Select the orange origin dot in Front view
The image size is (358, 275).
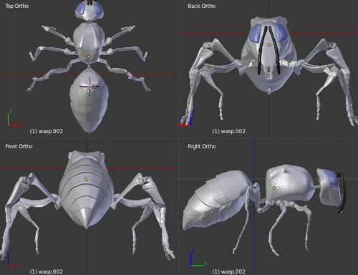pyautogui.click(x=86, y=179)
